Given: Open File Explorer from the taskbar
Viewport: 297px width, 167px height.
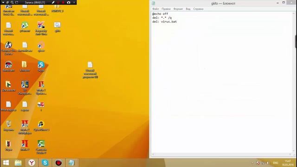Looking at the screenshot, I should click(18, 163).
